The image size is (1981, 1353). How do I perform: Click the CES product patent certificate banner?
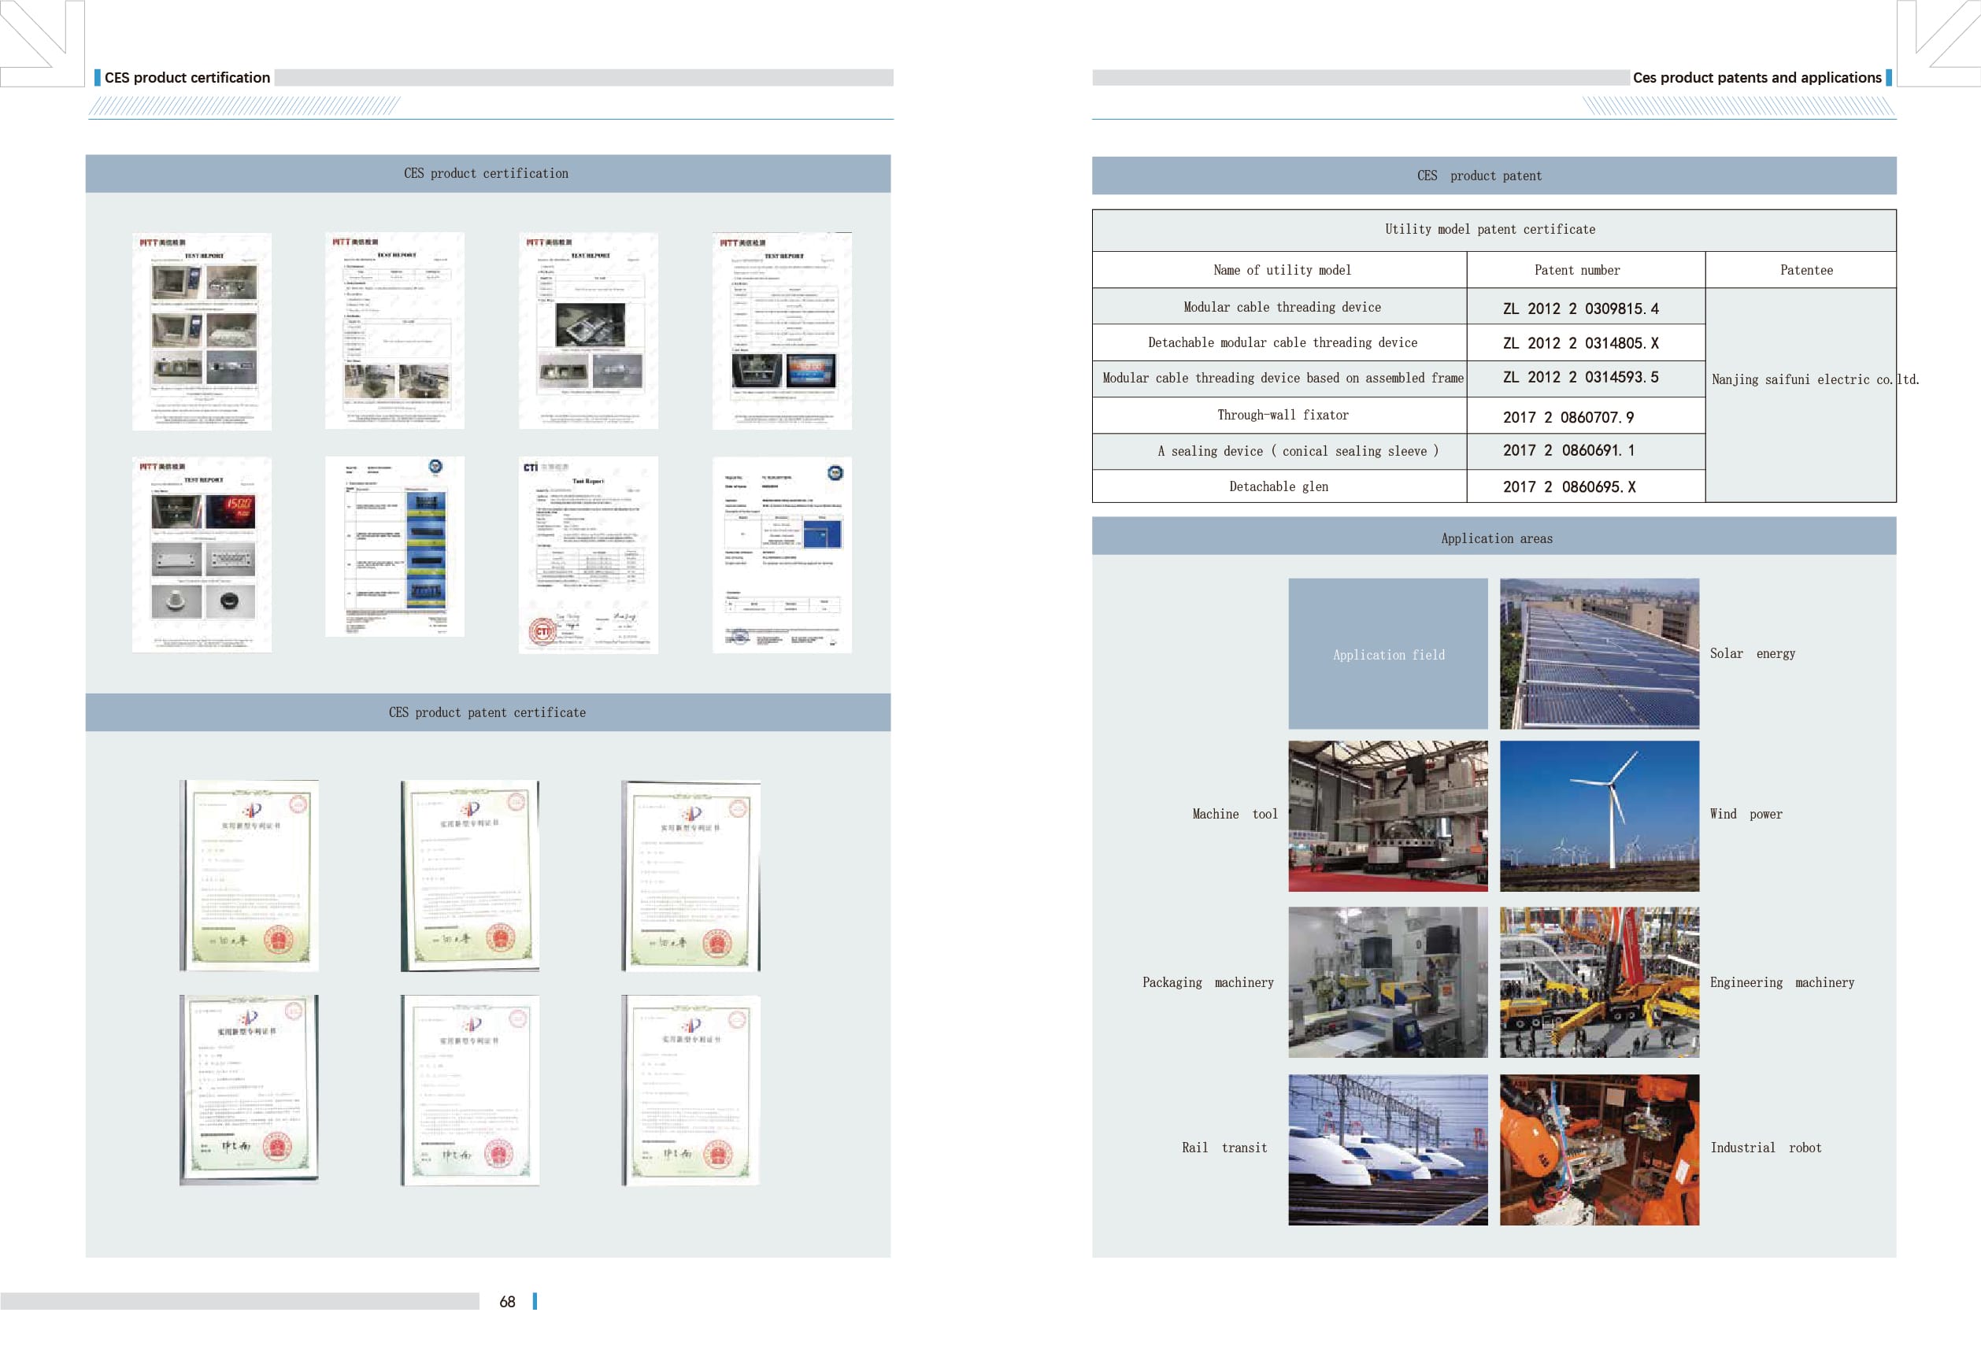point(487,712)
